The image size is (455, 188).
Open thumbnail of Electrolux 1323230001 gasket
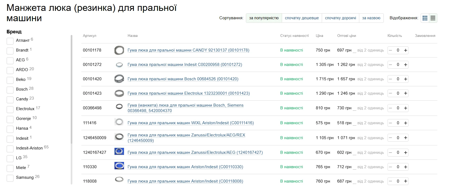pos(119,93)
